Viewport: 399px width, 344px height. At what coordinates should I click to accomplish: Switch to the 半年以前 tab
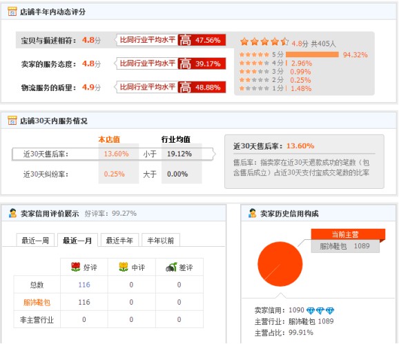coord(161,240)
